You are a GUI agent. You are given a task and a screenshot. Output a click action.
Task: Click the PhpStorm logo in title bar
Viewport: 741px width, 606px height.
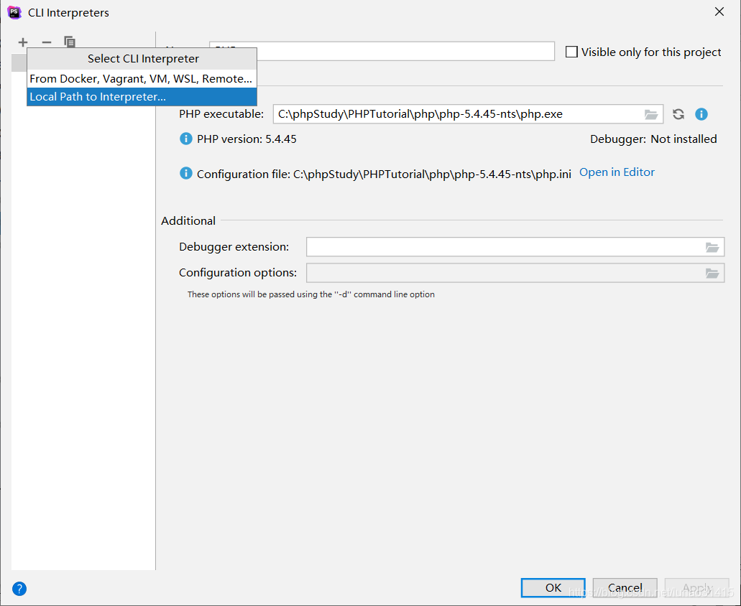14,12
